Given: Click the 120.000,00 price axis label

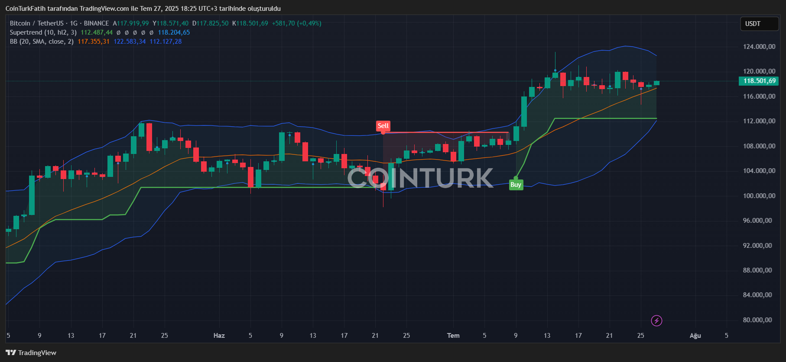Looking at the screenshot, I should pyautogui.click(x=759, y=71).
